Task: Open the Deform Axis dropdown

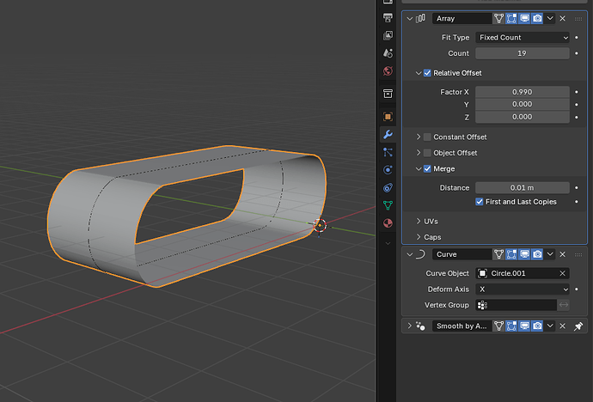Action: click(x=523, y=289)
